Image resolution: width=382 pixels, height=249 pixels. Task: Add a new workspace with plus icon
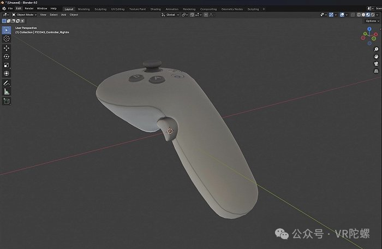(x=264, y=9)
